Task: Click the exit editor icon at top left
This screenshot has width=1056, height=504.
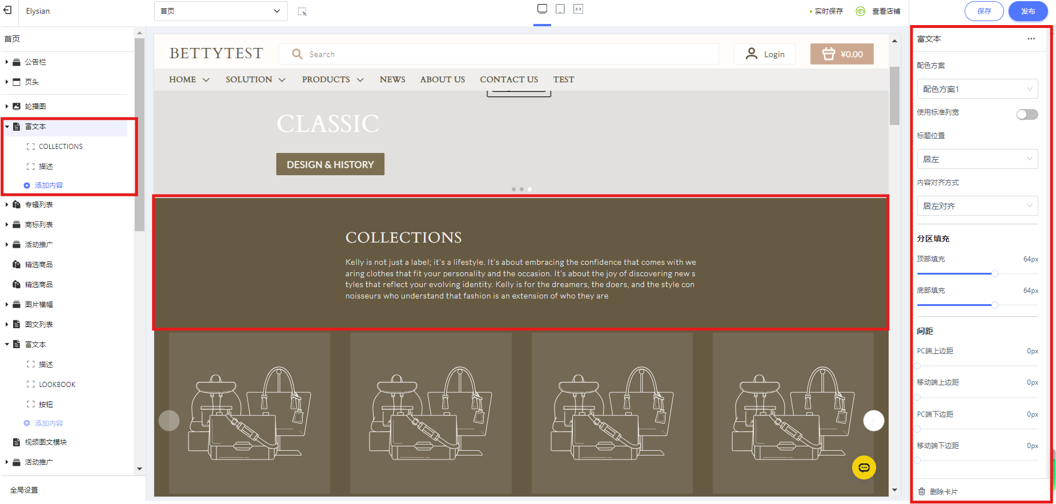Action: 7,10
